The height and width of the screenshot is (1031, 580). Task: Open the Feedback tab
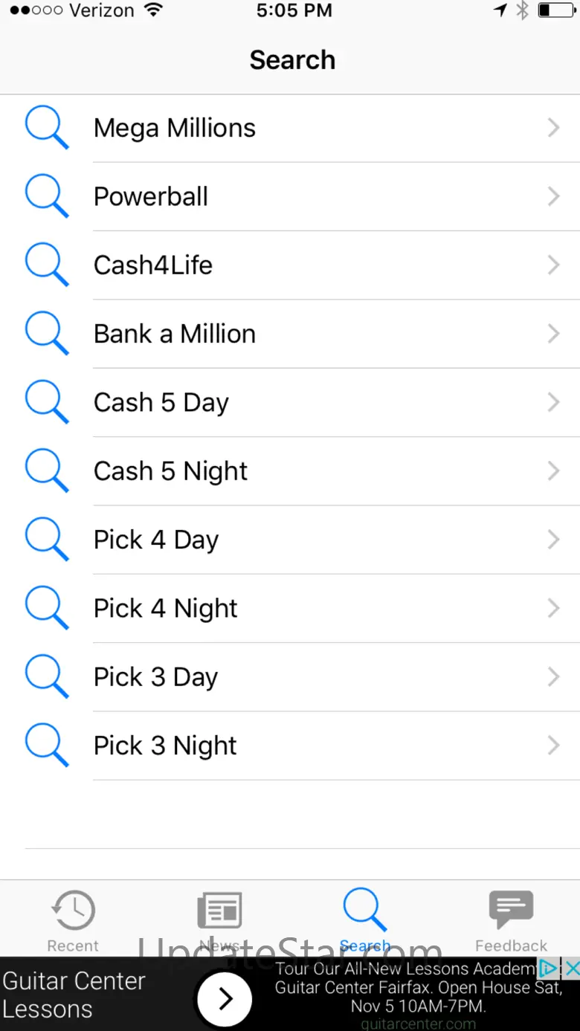tap(511, 920)
